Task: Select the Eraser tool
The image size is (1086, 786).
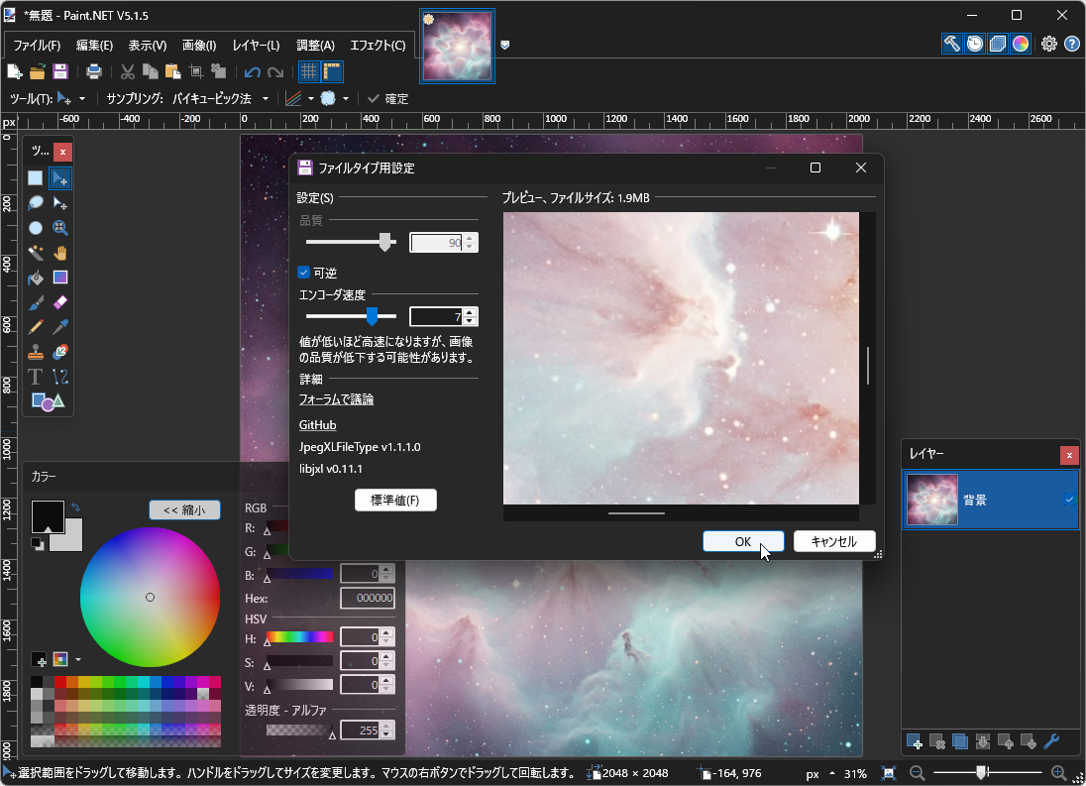Action: pos(59,302)
